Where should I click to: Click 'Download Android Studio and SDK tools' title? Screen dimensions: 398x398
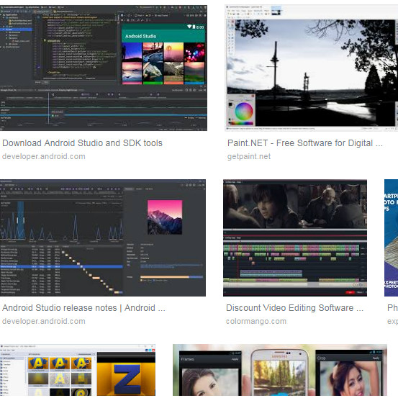click(82, 143)
